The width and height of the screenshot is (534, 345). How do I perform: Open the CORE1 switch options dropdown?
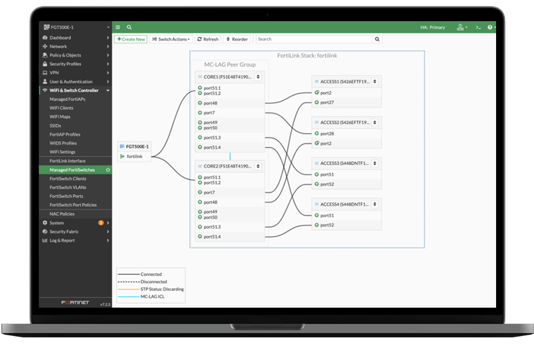click(x=258, y=77)
